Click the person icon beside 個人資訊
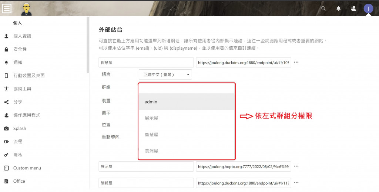Screen dimensions: 379x192 coord(7,36)
